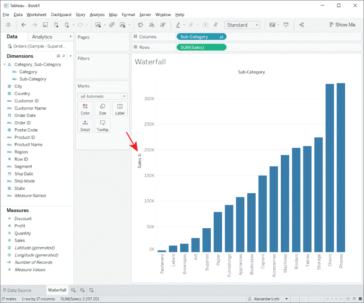Screen dimensions: 364x303
Task: Share workbook with others icon
Action: (302, 25)
